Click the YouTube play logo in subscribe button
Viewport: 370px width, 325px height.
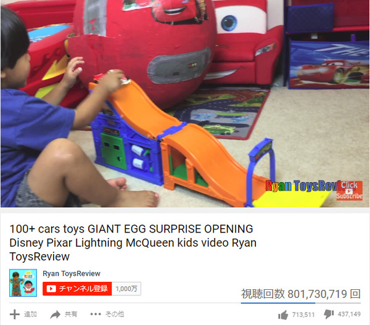51,289
